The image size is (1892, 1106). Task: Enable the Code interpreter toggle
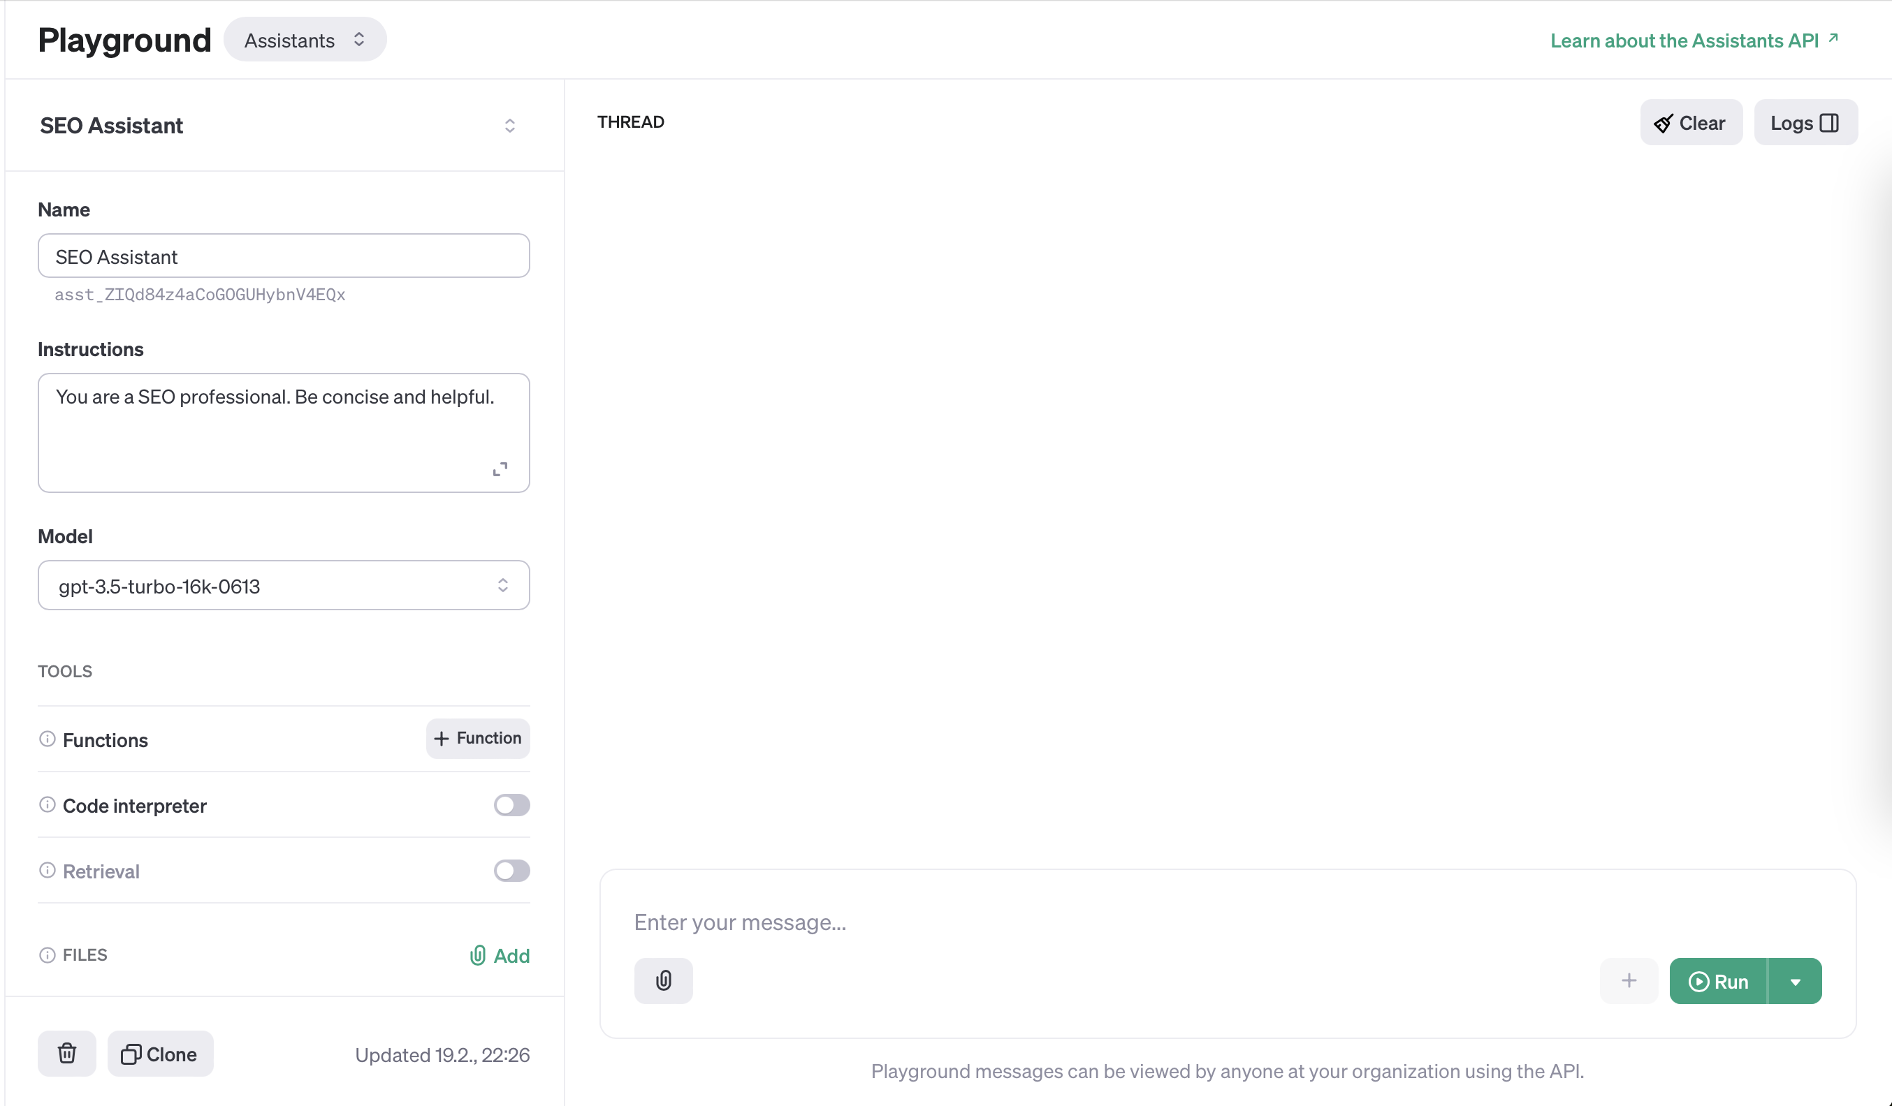click(x=511, y=805)
